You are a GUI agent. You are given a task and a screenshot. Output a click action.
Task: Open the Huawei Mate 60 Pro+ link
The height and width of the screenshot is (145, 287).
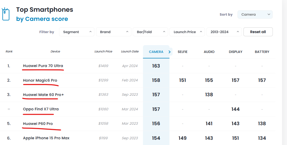[x=43, y=95]
